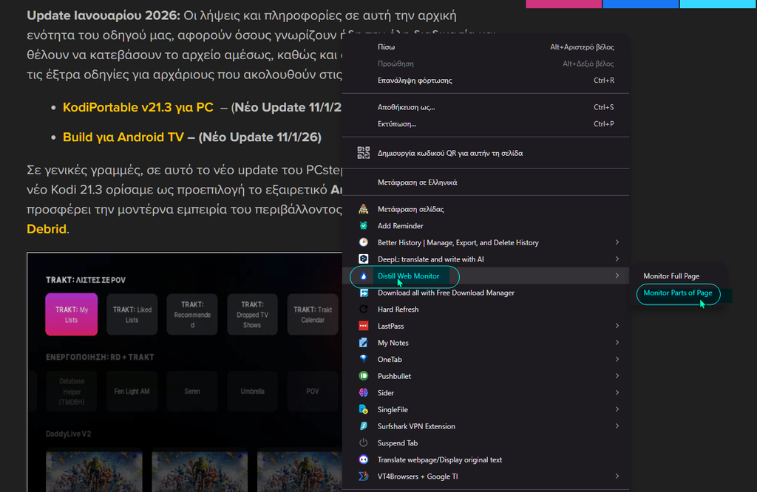Click the blue block at page top

tap(641, 4)
